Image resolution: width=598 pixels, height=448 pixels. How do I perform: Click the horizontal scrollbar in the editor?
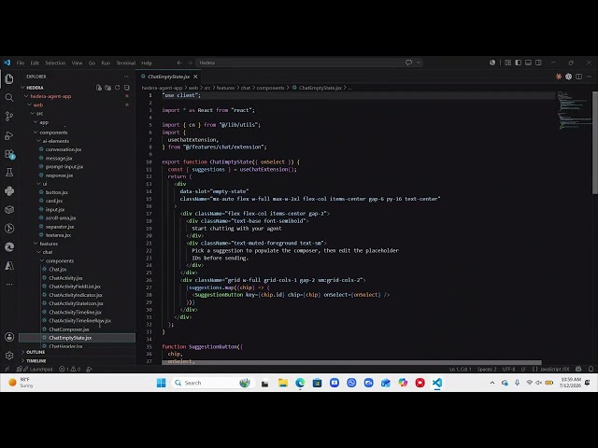[351, 362]
